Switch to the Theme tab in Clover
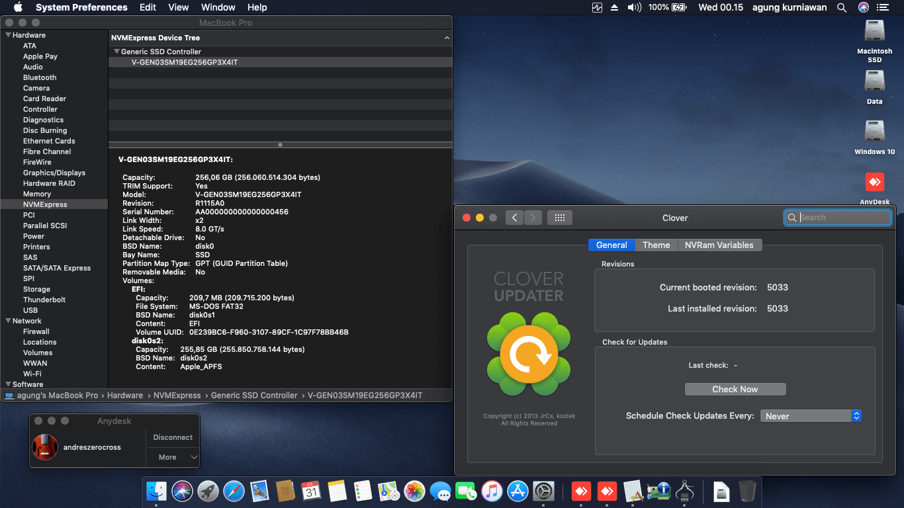The width and height of the screenshot is (904, 508). point(656,245)
